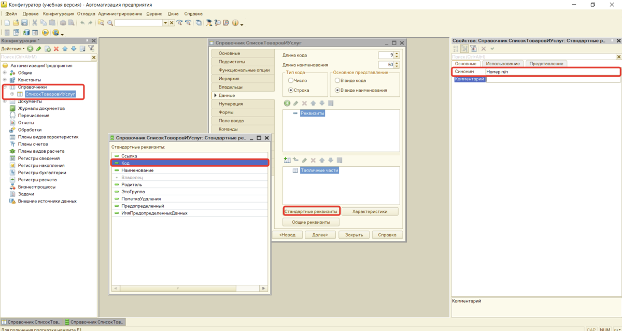The image size is (622, 331).
Task: Click the properties filter funnel icon
Action: (x=473, y=49)
